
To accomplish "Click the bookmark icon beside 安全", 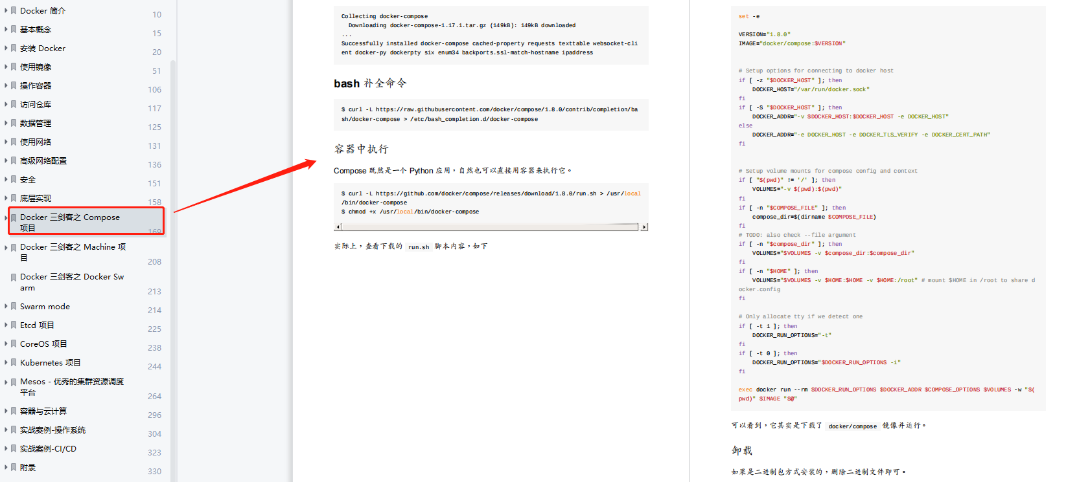I will [x=14, y=180].
